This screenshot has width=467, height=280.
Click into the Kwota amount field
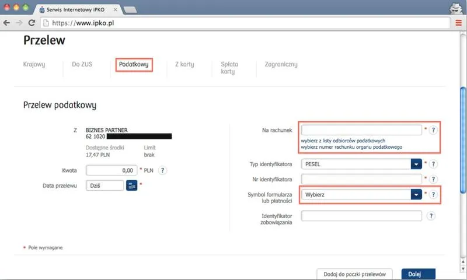[112, 170]
